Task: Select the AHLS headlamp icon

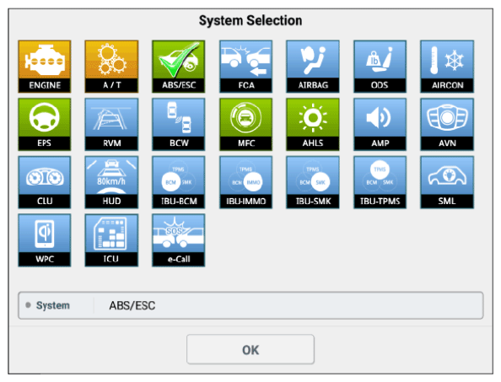Action: pos(313,124)
